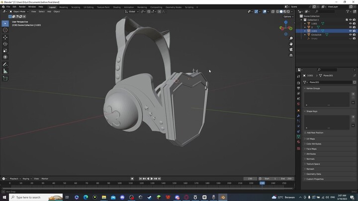Open the Object Constraints properties tab
This screenshot has width=358, height=201.
(x=298, y=132)
